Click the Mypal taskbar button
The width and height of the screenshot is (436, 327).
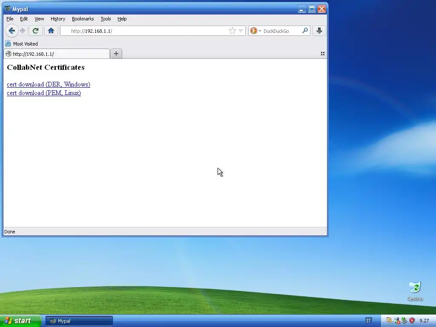[x=79, y=321]
